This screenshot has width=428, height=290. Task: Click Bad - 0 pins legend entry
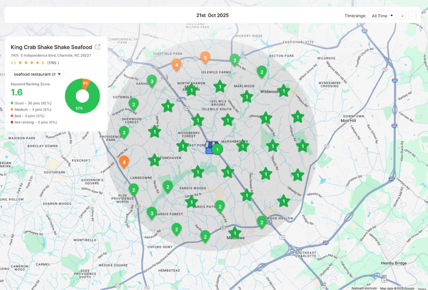27,116
